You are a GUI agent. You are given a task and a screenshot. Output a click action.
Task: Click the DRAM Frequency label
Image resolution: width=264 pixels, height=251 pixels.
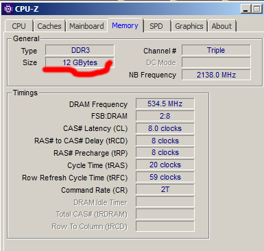(x=98, y=104)
